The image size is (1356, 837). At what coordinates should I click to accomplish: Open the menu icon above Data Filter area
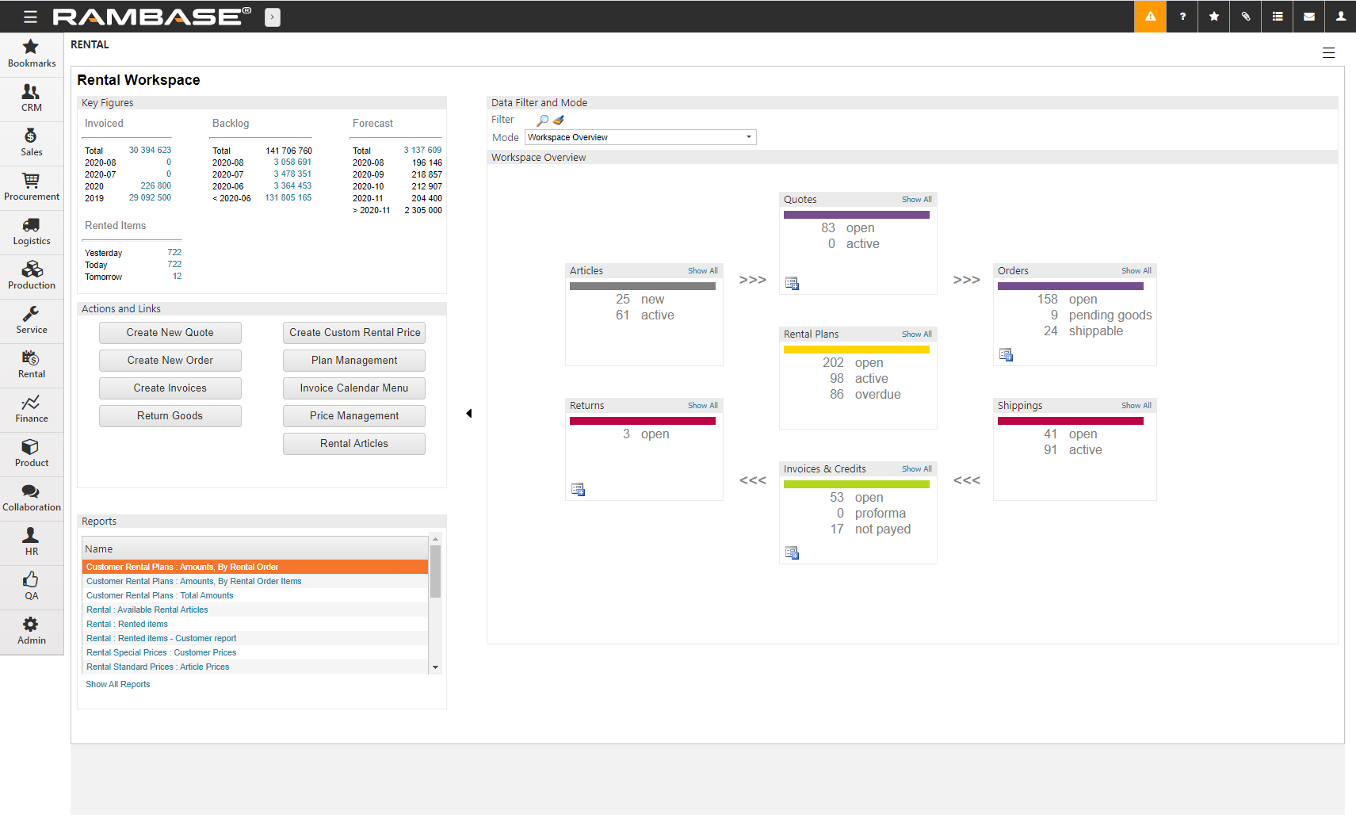(1329, 52)
